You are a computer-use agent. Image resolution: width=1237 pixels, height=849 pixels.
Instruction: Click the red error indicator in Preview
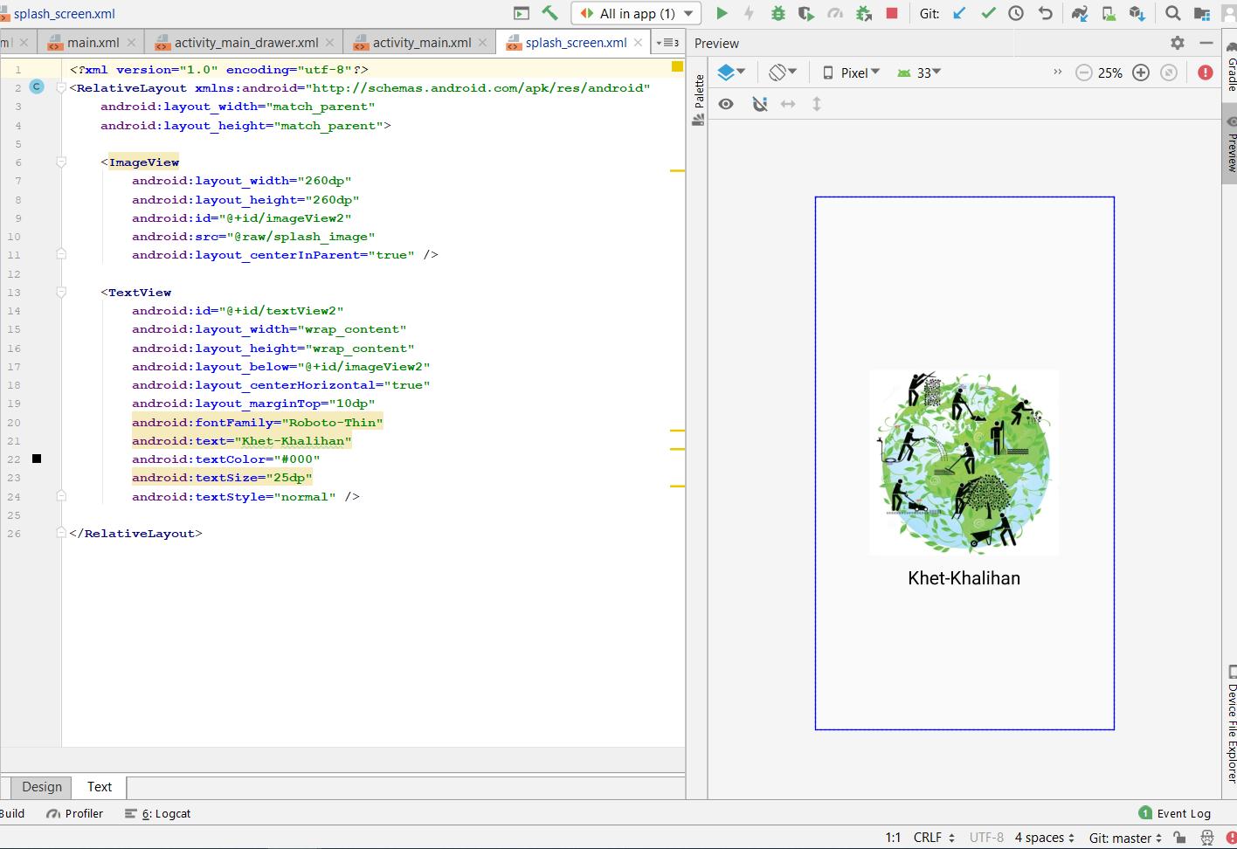click(1206, 72)
